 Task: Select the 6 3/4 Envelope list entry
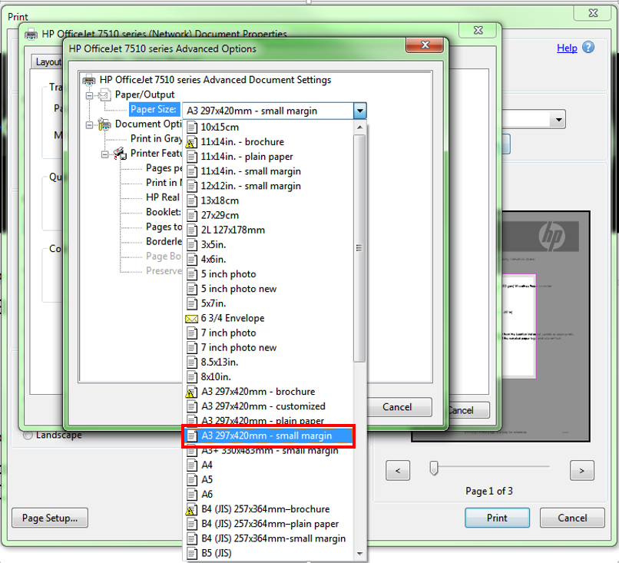(234, 317)
